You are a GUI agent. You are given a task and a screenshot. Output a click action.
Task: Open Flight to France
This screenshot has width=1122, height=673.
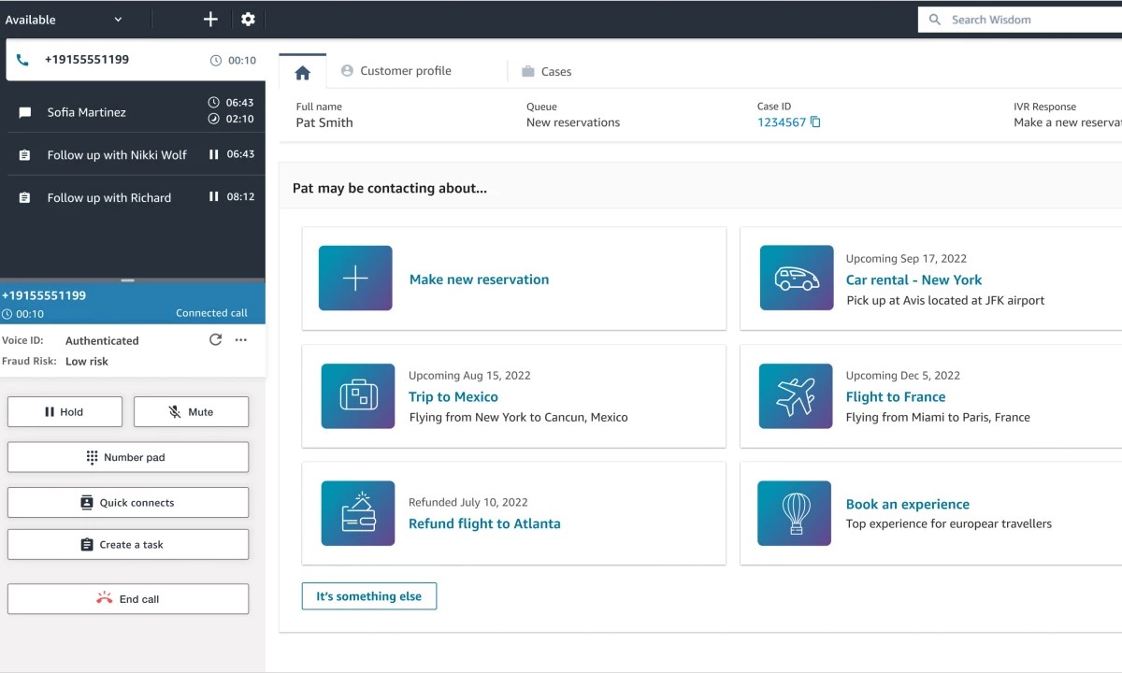tap(896, 396)
